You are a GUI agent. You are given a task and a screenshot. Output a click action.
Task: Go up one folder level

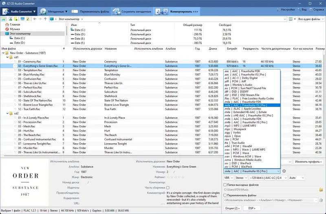click(x=45, y=19)
